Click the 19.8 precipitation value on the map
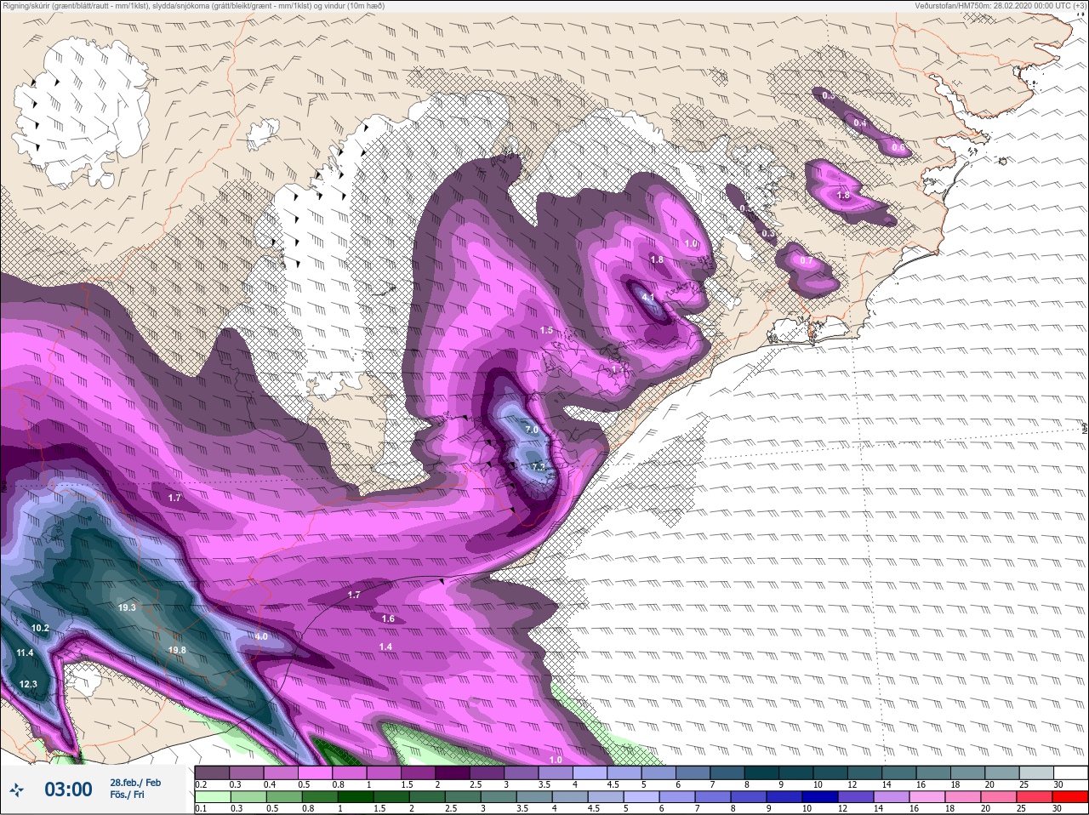Screen dimensions: 1089x815 (177, 650)
